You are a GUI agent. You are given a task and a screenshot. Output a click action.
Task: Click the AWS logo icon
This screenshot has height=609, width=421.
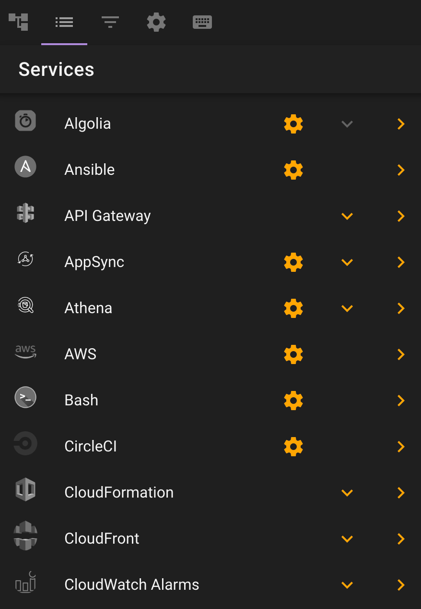point(25,352)
